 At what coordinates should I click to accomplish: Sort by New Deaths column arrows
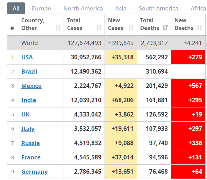199,28
